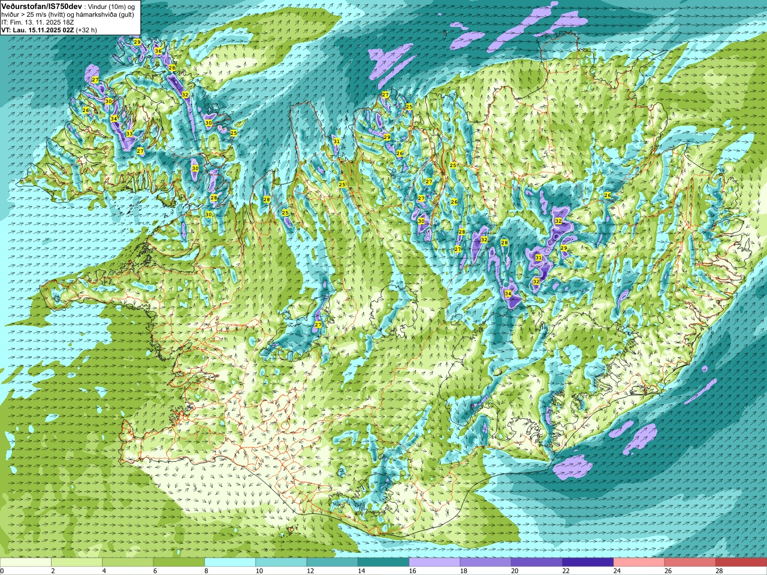Select the 8–10 m/s light cyan swatch
This screenshot has width=767, height=575.
click(230, 562)
